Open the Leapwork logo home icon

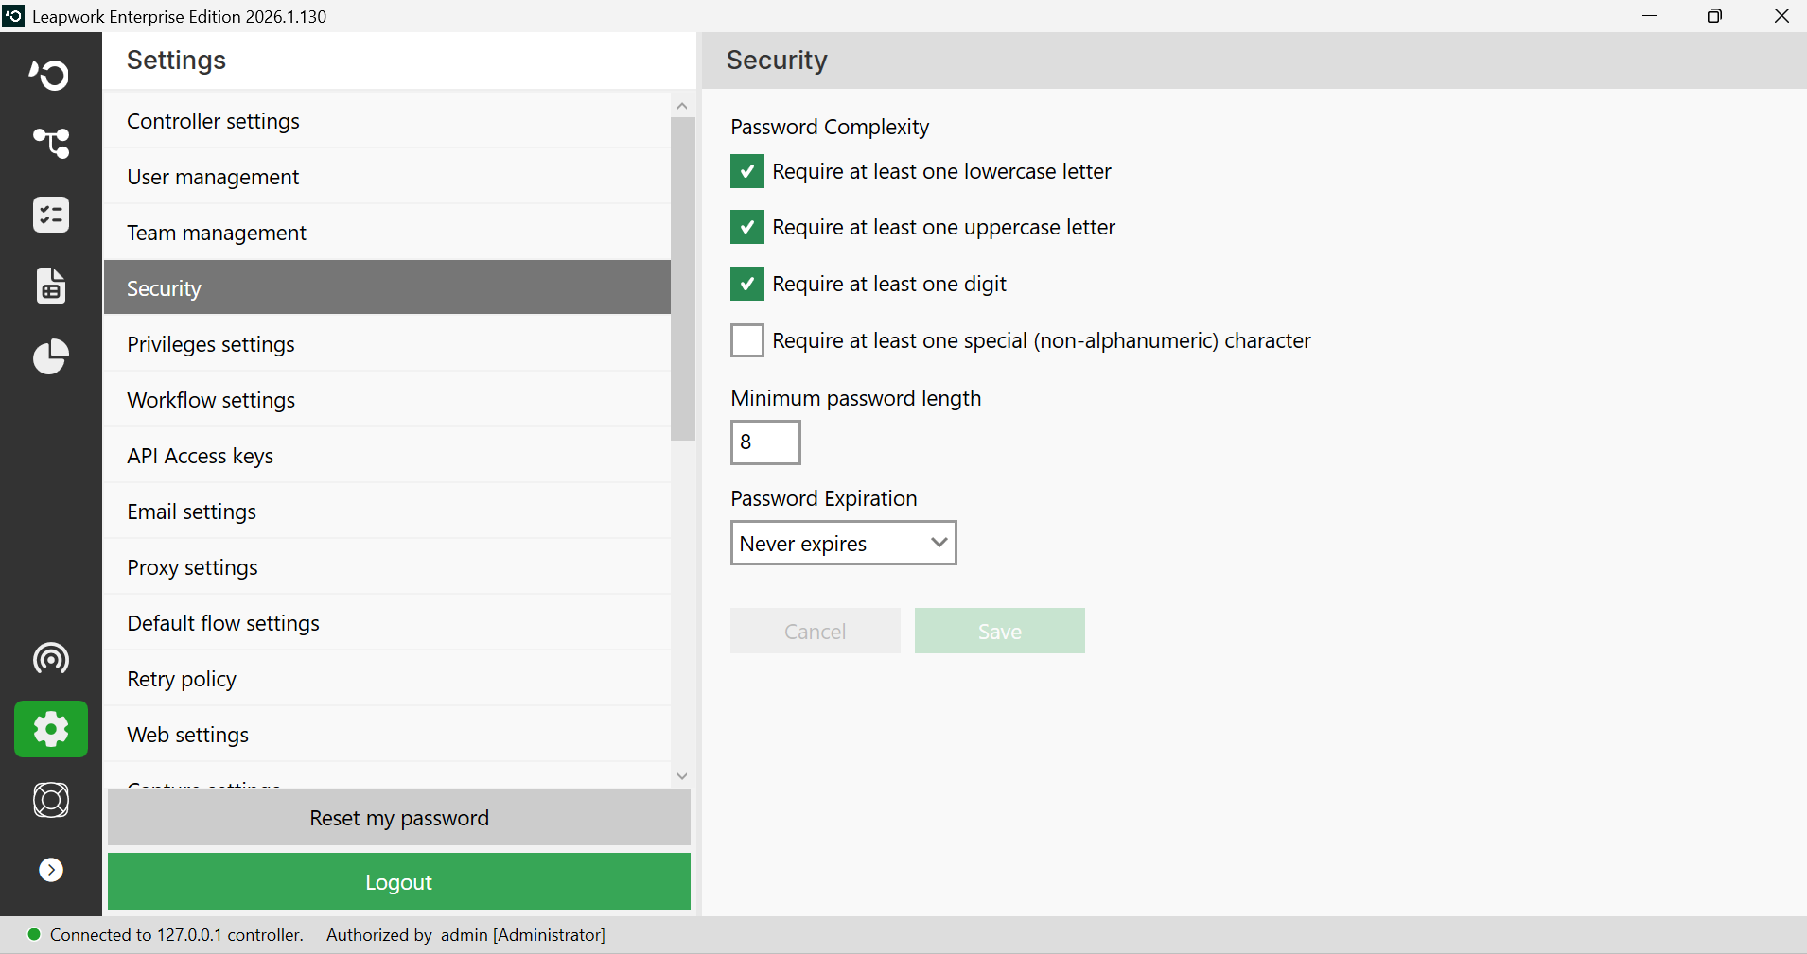click(50, 74)
